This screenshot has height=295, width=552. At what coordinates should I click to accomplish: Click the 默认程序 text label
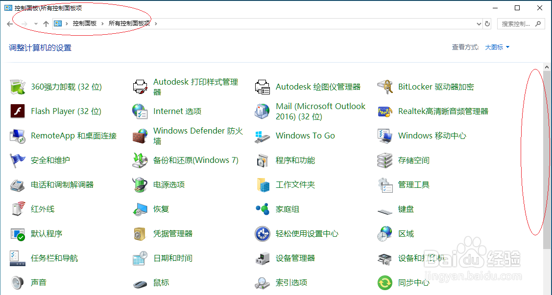[x=47, y=234]
